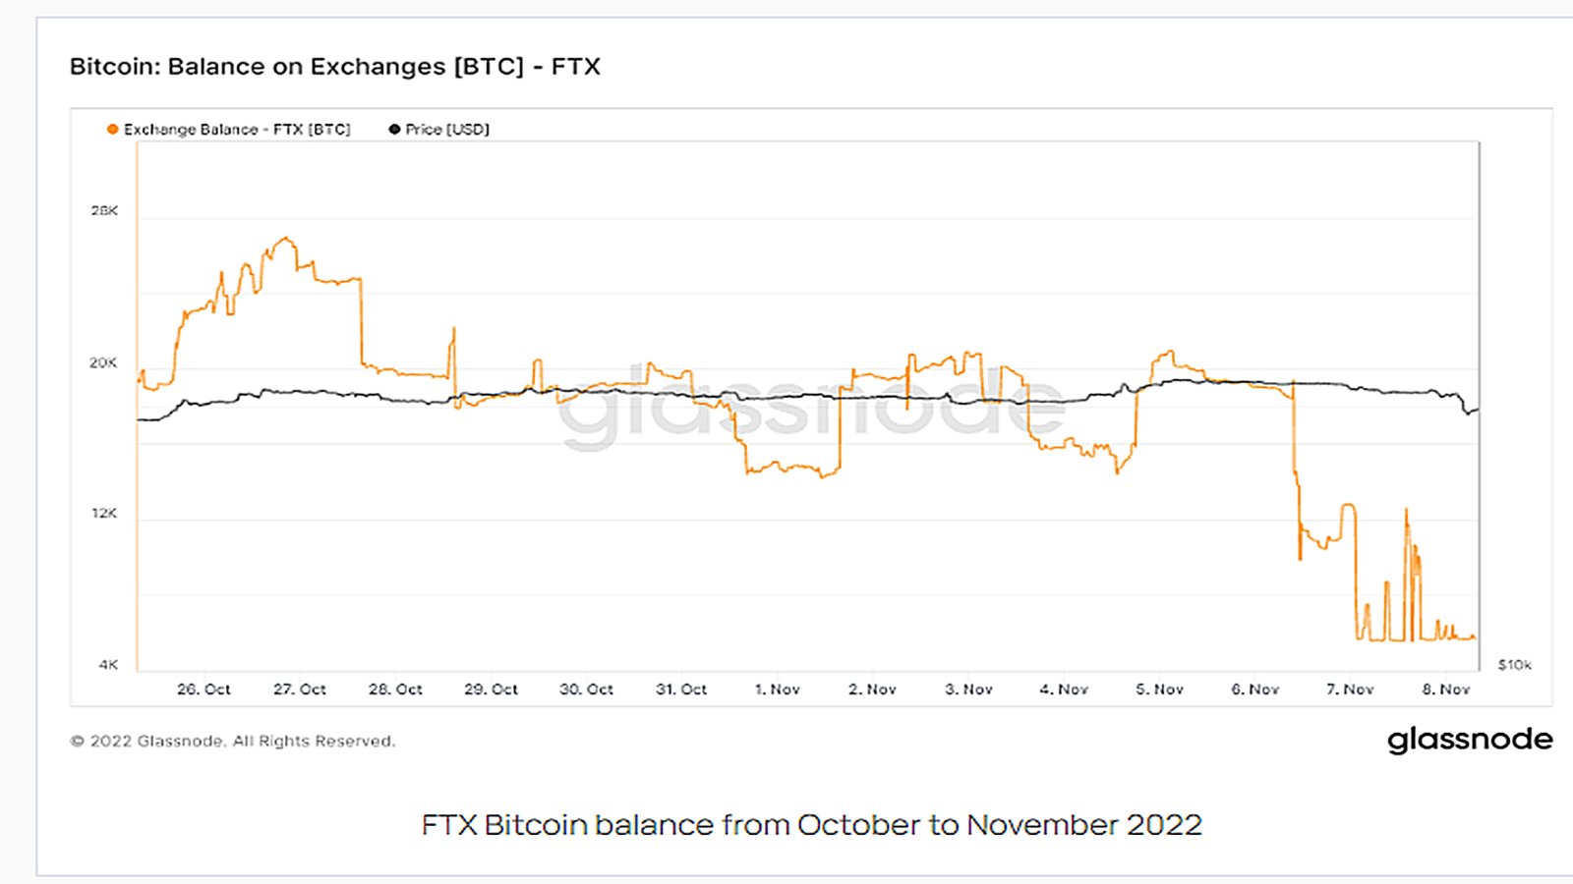Click the glassnode logo at bottom right
Screen dimensions: 1573x884
pyautogui.click(x=1470, y=740)
